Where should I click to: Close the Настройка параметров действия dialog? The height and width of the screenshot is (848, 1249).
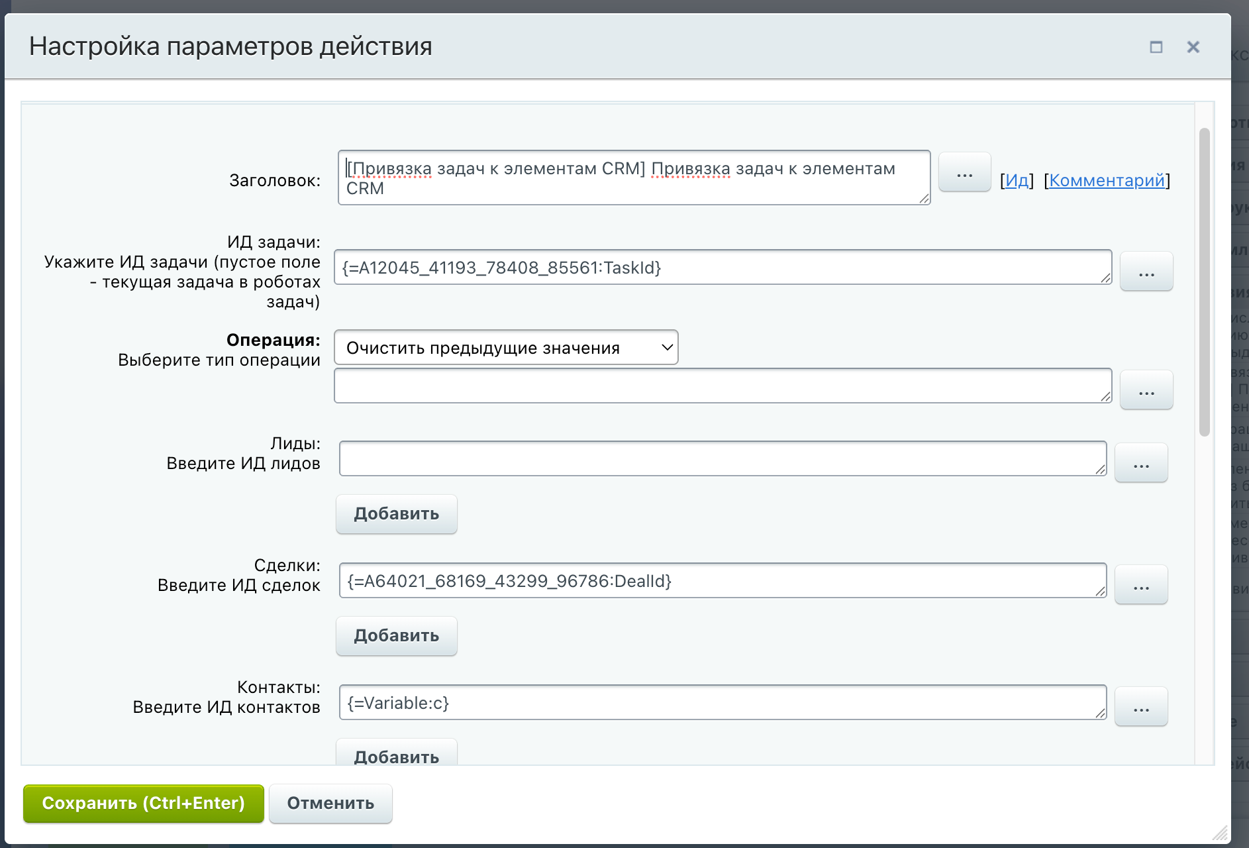pos(1193,47)
